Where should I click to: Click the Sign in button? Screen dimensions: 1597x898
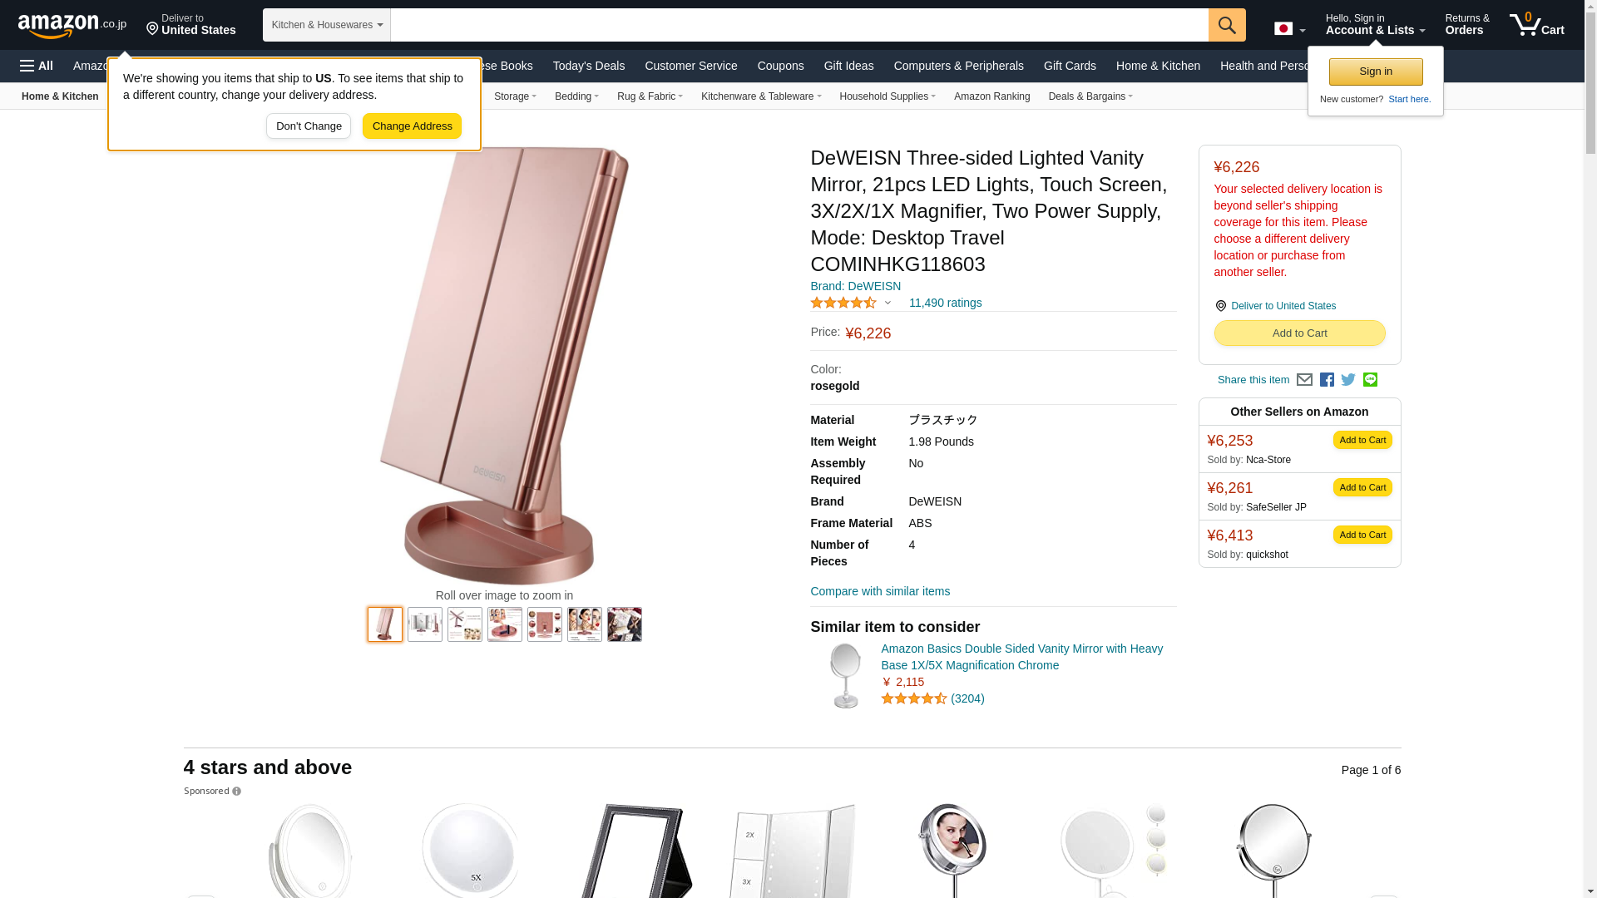point(1376,72)
